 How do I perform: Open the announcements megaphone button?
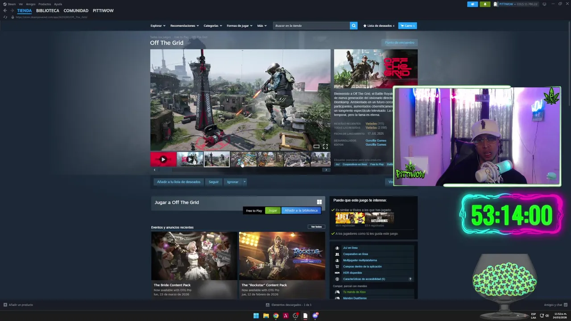point(472,4)
